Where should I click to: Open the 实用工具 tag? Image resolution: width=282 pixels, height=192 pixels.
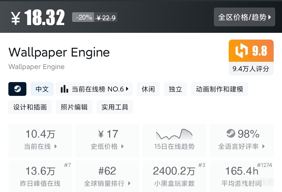[115, 107]
